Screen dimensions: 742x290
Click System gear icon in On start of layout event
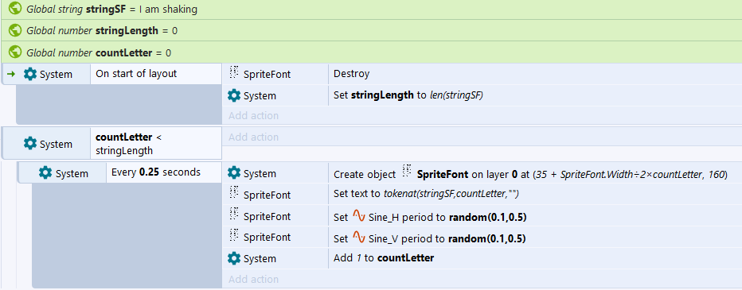pyautogui.click(x=30, y=74)
